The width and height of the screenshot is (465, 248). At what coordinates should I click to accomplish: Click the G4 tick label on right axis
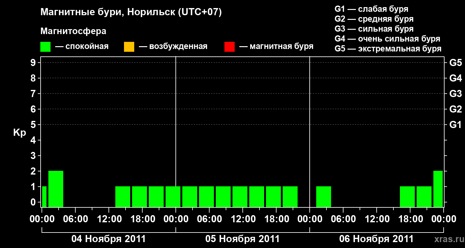[x=456, y=78]
